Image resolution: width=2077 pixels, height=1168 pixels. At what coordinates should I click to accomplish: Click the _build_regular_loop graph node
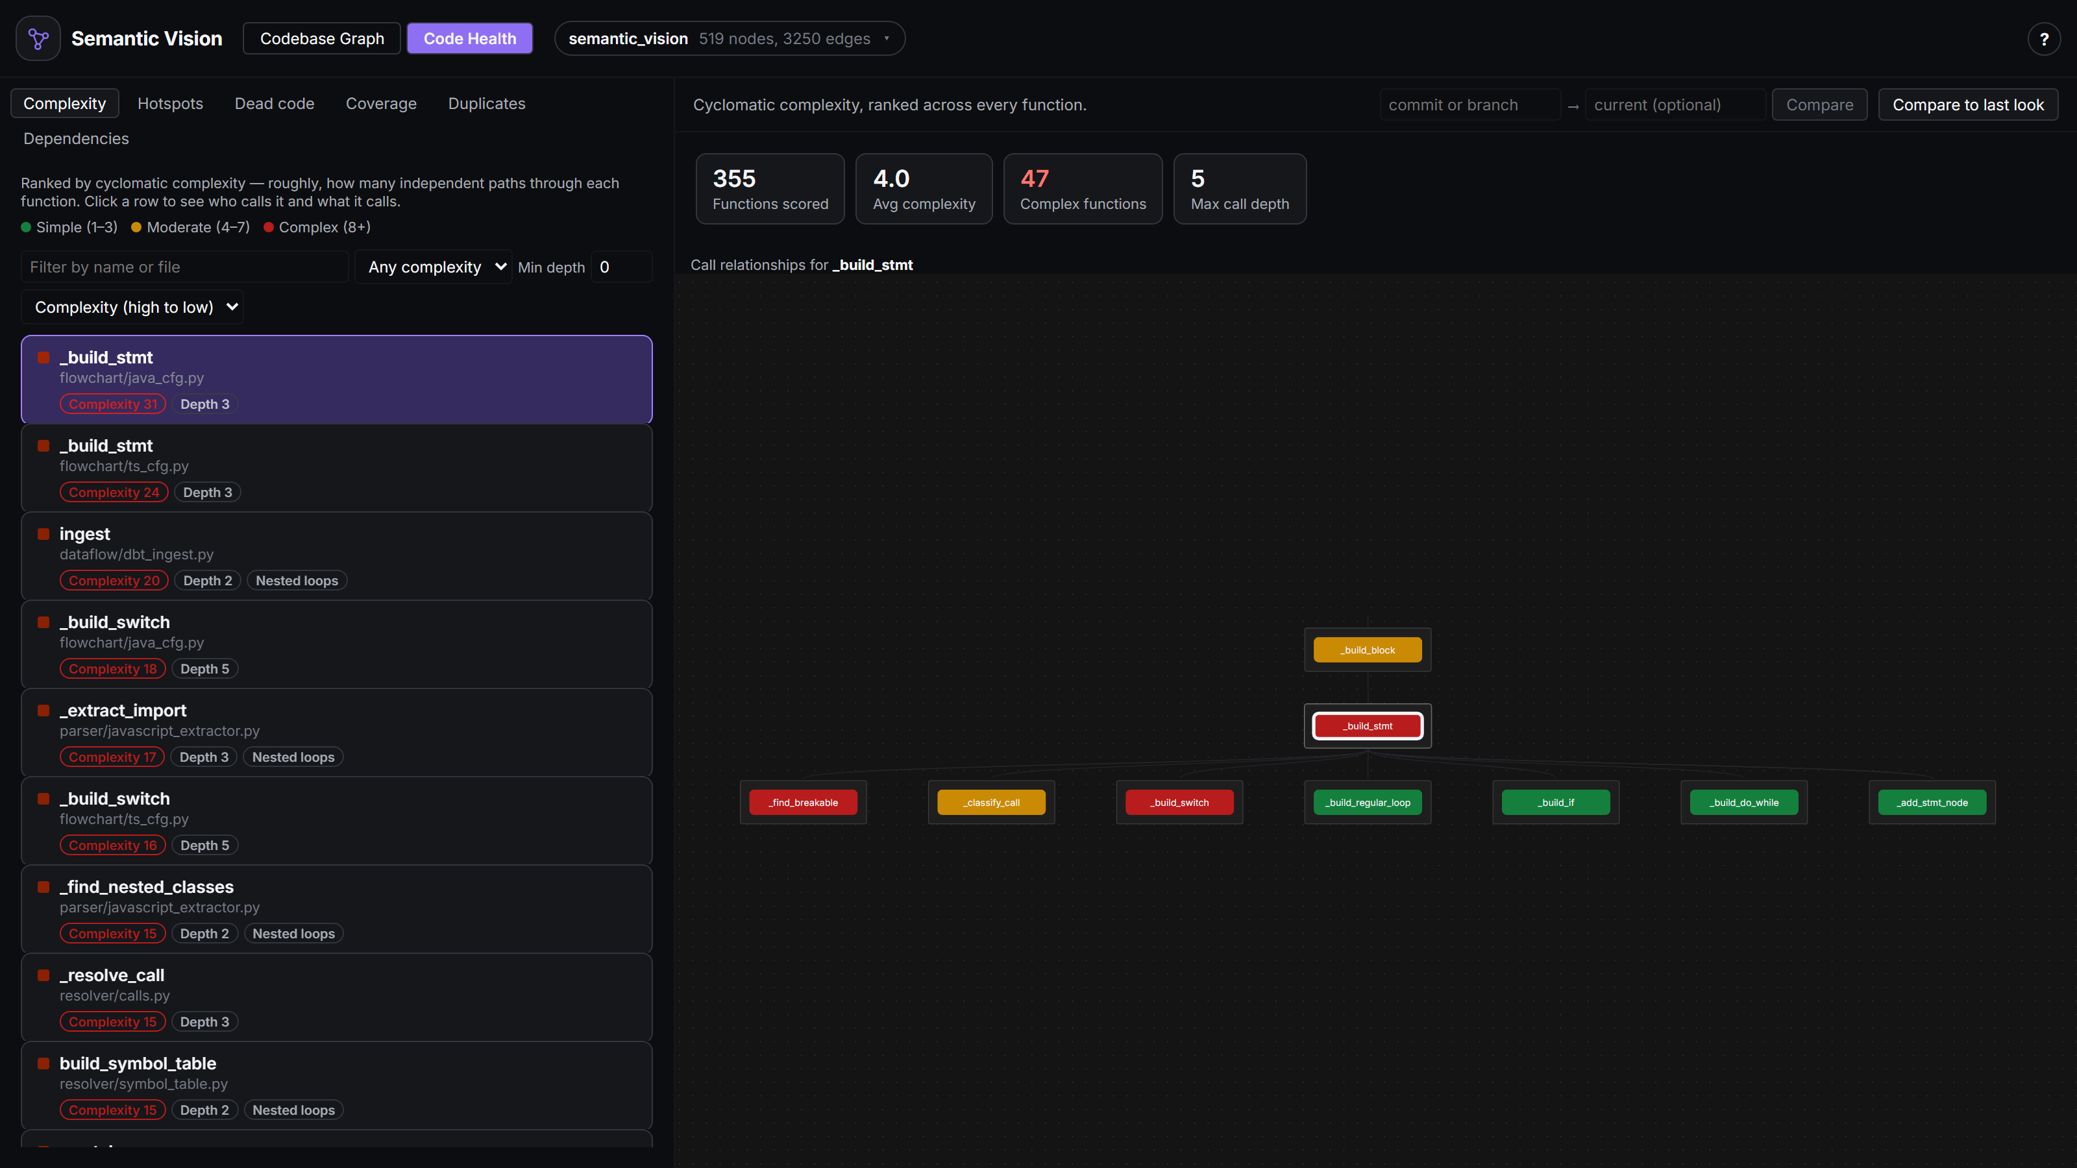tap(1368, 802)
